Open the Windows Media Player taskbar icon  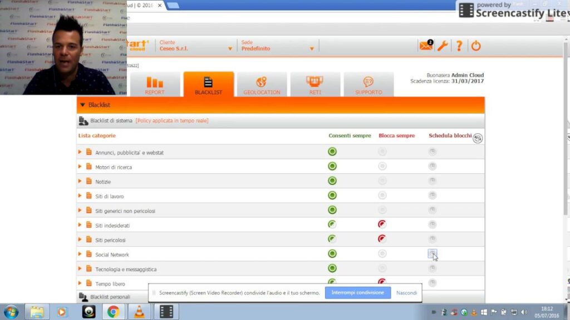62,312
